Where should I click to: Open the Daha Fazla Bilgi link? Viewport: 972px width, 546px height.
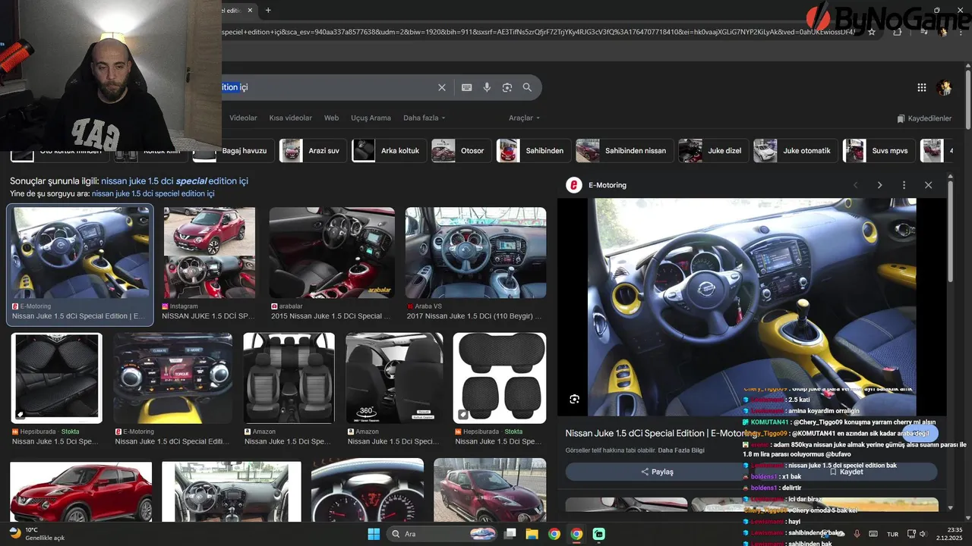pos(681,450)
